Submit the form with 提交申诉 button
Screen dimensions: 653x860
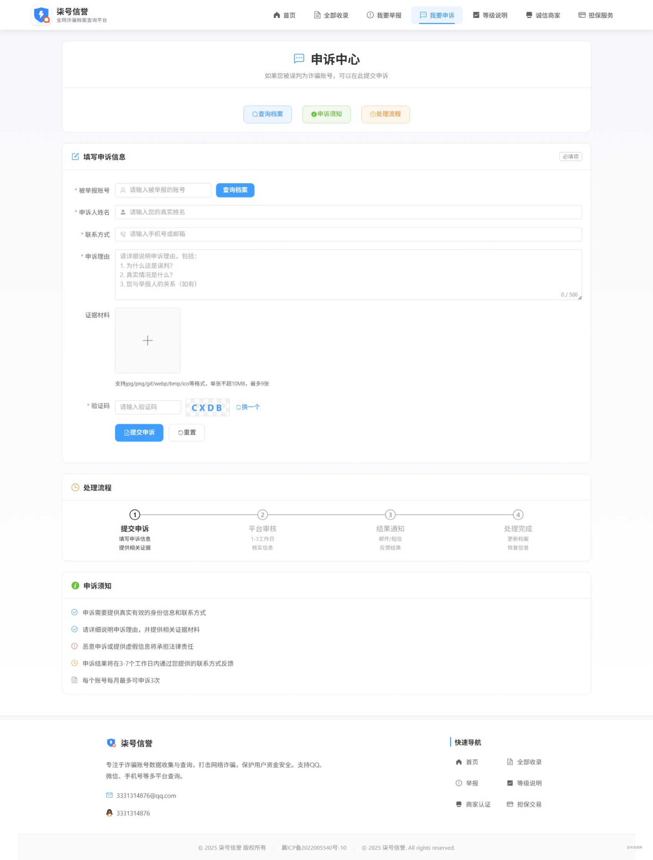139,433
